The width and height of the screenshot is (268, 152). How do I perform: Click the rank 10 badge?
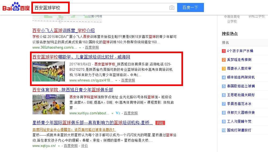(x=224, y=130)
